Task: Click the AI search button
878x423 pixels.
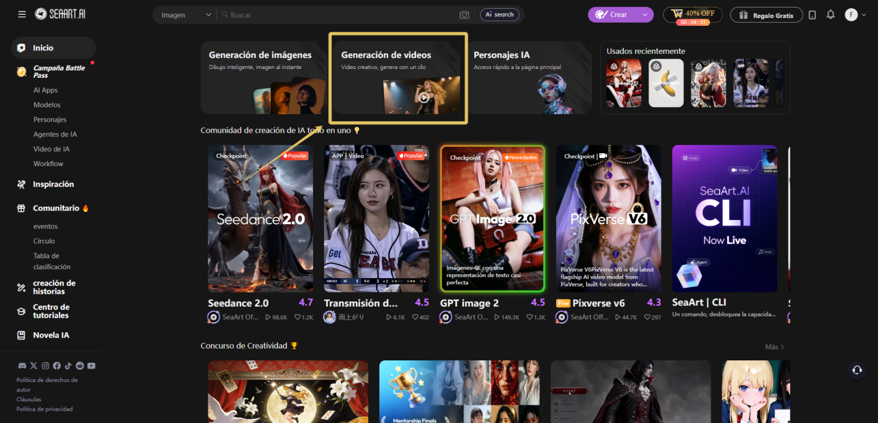Action: point(499,15)
